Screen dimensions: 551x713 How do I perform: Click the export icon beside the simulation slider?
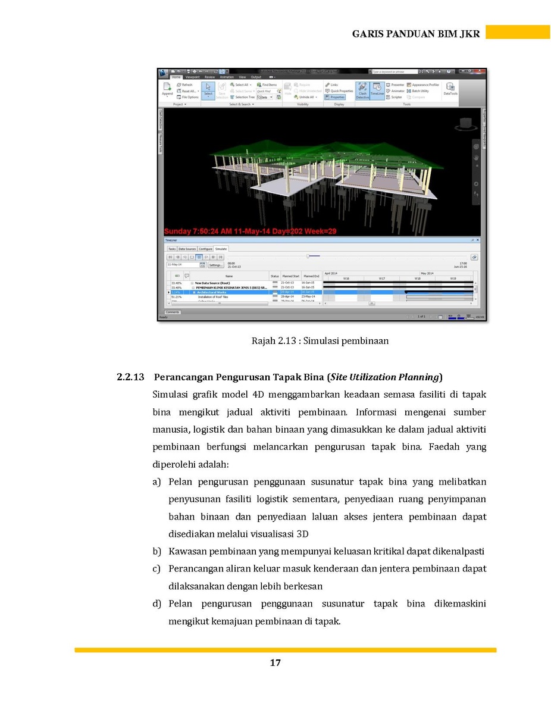click(x=474, y=257)
